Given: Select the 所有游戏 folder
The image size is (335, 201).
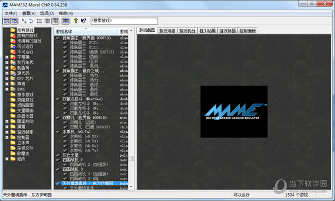Looking at the screenshot, I should pyautogui.click(x=26, y=30).
